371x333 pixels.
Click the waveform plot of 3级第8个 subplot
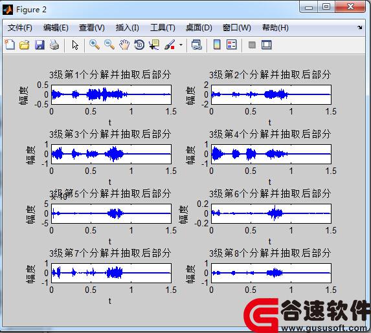271,274
